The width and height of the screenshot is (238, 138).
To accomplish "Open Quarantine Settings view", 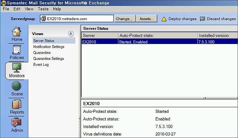I will click(49, 59).
